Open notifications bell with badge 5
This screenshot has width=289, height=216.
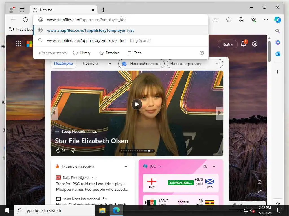point(244,44)
